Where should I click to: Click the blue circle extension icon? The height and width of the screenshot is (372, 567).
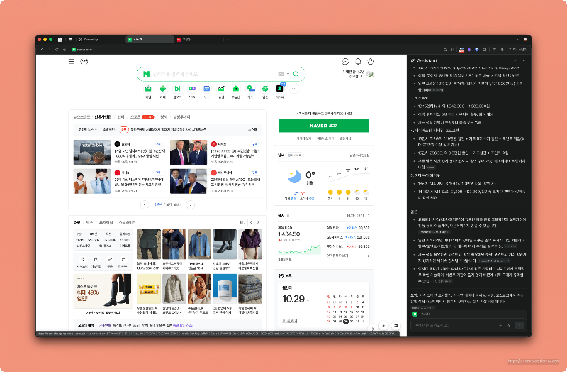click(476, 50)
